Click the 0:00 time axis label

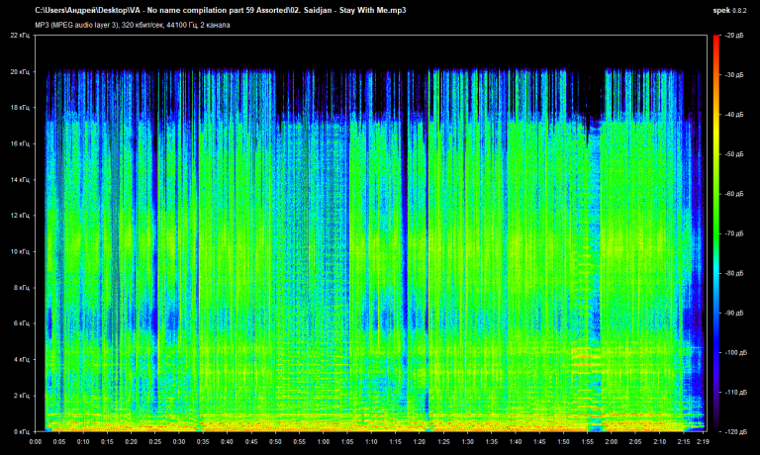(36, 442)
